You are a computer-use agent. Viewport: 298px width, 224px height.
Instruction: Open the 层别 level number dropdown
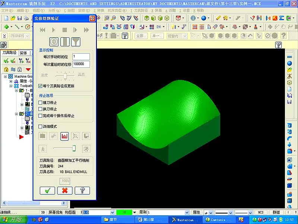tap(187, 212)
